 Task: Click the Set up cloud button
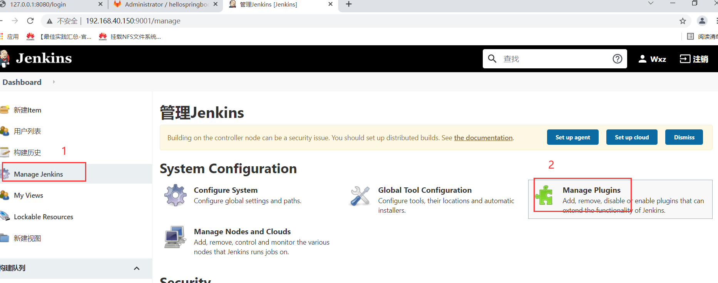(x=632, y=137)
